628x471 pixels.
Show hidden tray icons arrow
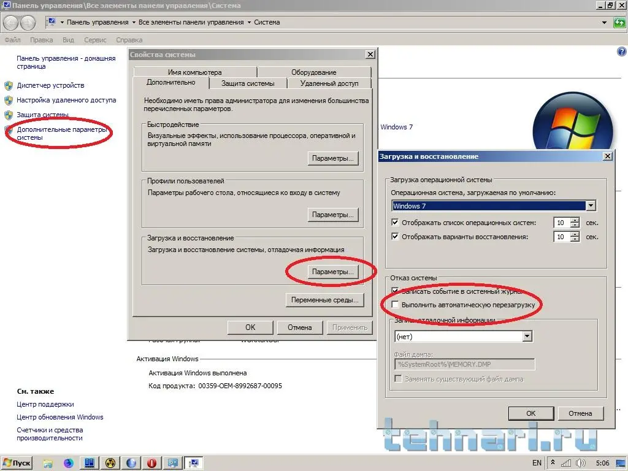(553, 462)
